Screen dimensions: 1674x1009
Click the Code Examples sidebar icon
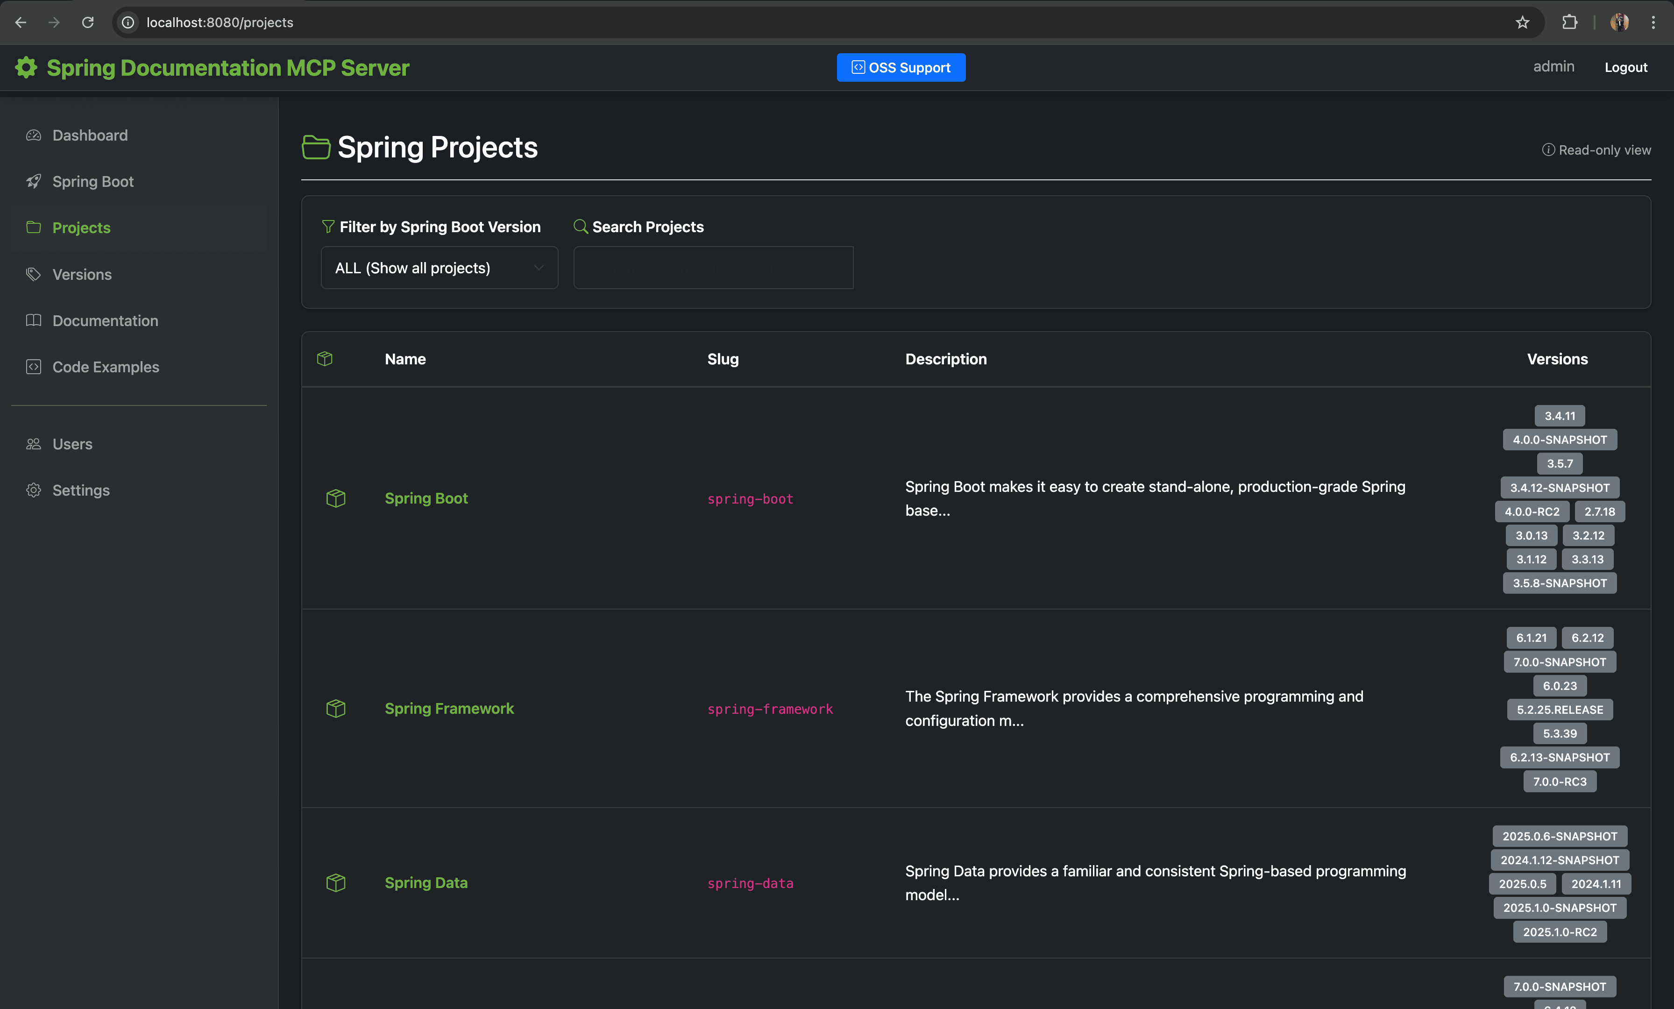coord(33,367)
